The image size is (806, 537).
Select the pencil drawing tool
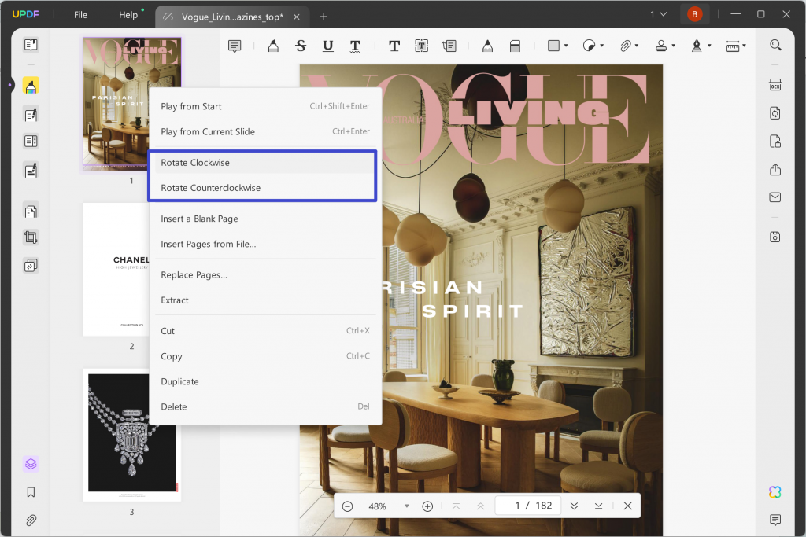[487, 46]
